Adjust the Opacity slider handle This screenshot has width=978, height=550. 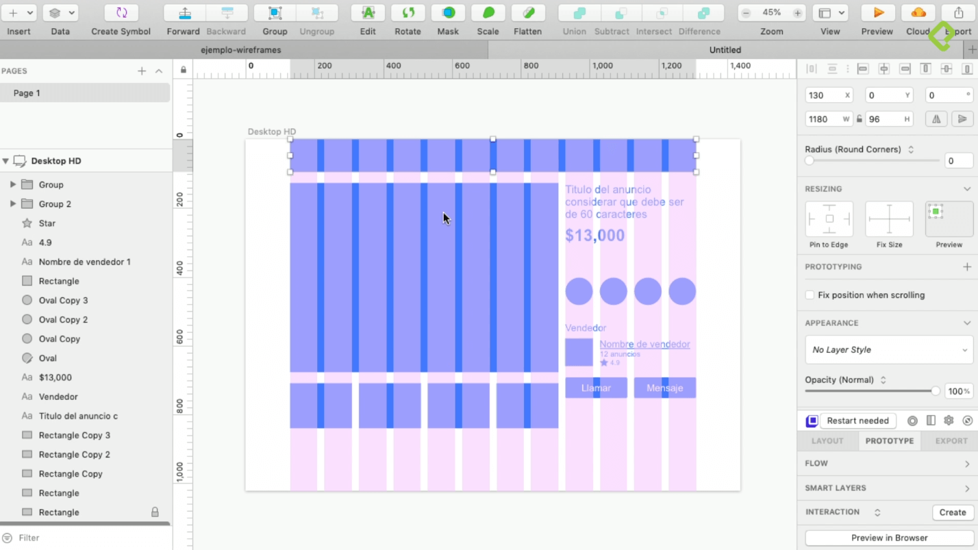(x=936, y=391)
